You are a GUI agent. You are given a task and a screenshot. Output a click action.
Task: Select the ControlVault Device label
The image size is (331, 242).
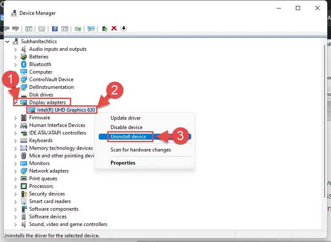point(51,80)
